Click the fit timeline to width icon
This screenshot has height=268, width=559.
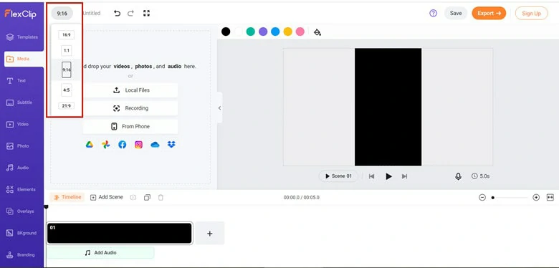point(550,198)
